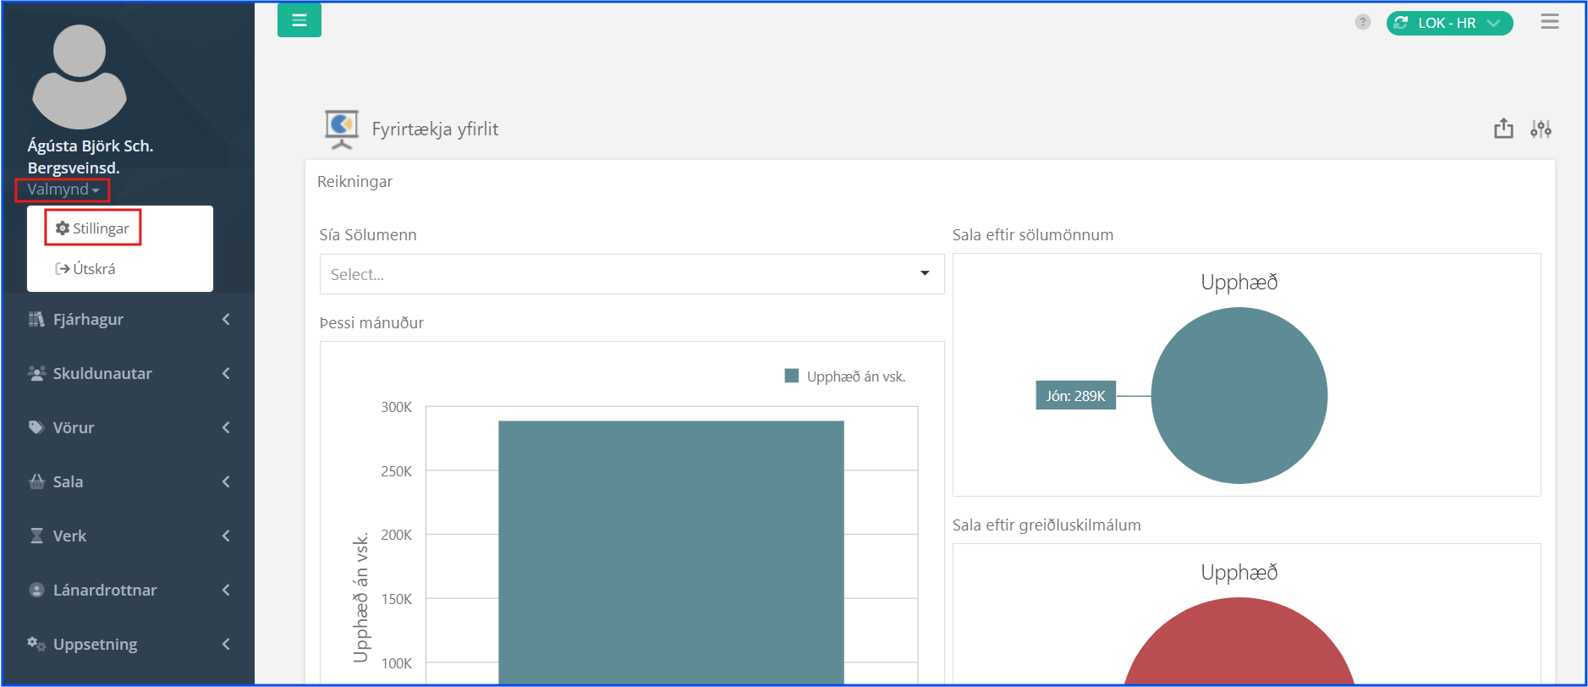
Task: Click the export/share dashboard icon
Action: click(1503, 129)
